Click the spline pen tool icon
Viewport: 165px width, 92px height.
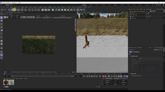pyautogui.click(x=56, y=10)
